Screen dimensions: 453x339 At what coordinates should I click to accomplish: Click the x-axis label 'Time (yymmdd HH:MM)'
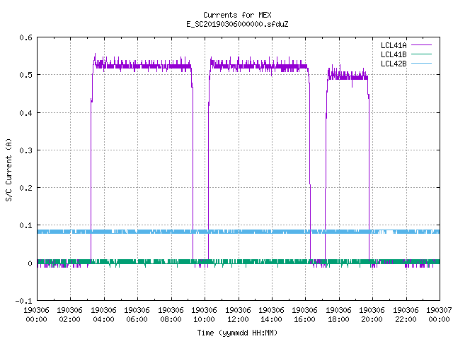tap(237, 333)
